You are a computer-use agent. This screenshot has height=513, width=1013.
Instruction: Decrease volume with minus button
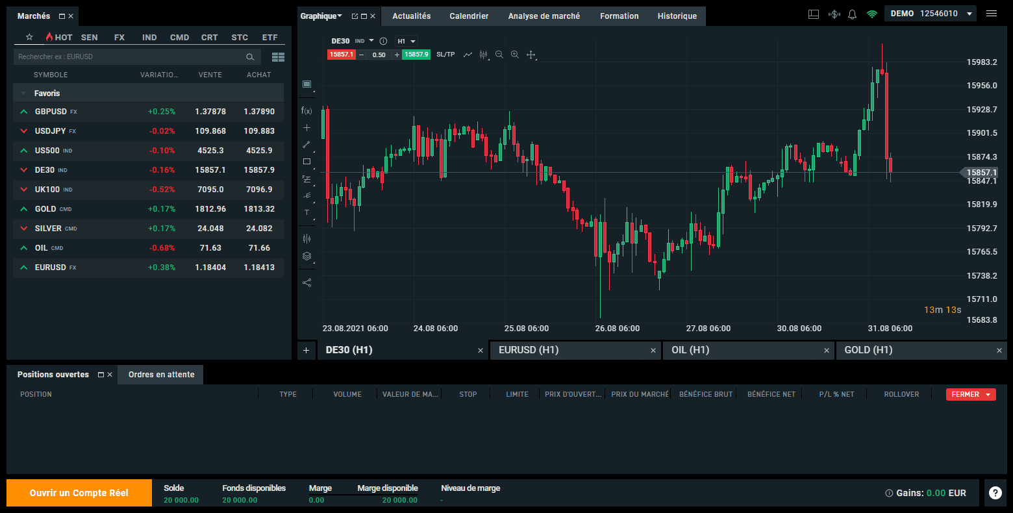[x=361, y=55]
